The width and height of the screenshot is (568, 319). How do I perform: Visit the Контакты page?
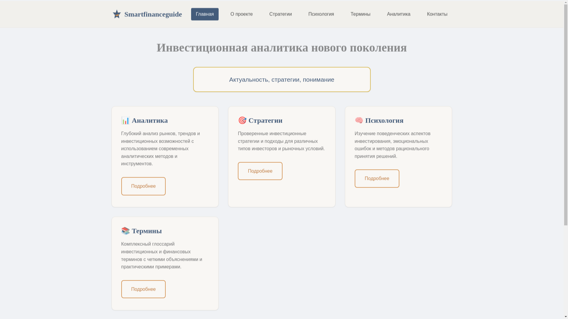[437, 14]
